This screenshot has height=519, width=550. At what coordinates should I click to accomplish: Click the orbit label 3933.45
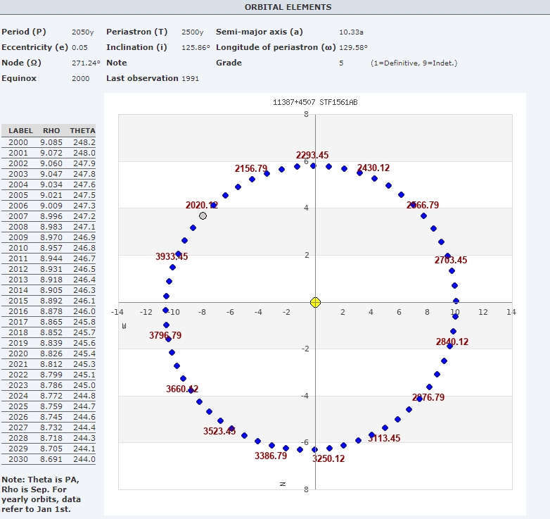(172, 256)
